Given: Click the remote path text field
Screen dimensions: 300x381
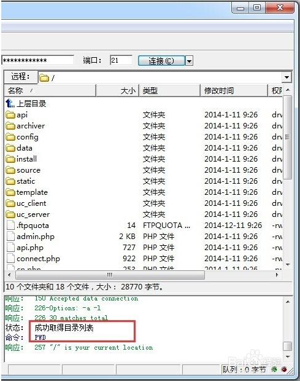Looking at the screenshot, I should coord(161,78).
